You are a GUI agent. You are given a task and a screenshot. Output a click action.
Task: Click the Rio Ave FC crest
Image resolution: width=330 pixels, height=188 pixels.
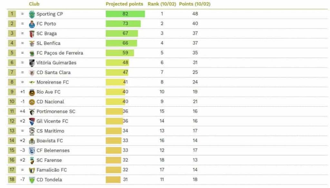pyautogui.click(x=32, y=92)
